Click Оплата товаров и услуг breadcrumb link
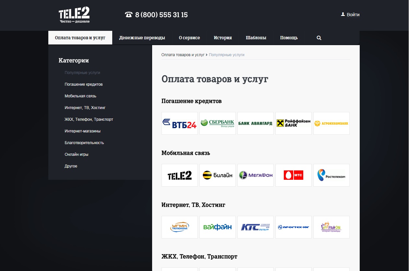This screenshot has width=409, height=271. [183, 55]
